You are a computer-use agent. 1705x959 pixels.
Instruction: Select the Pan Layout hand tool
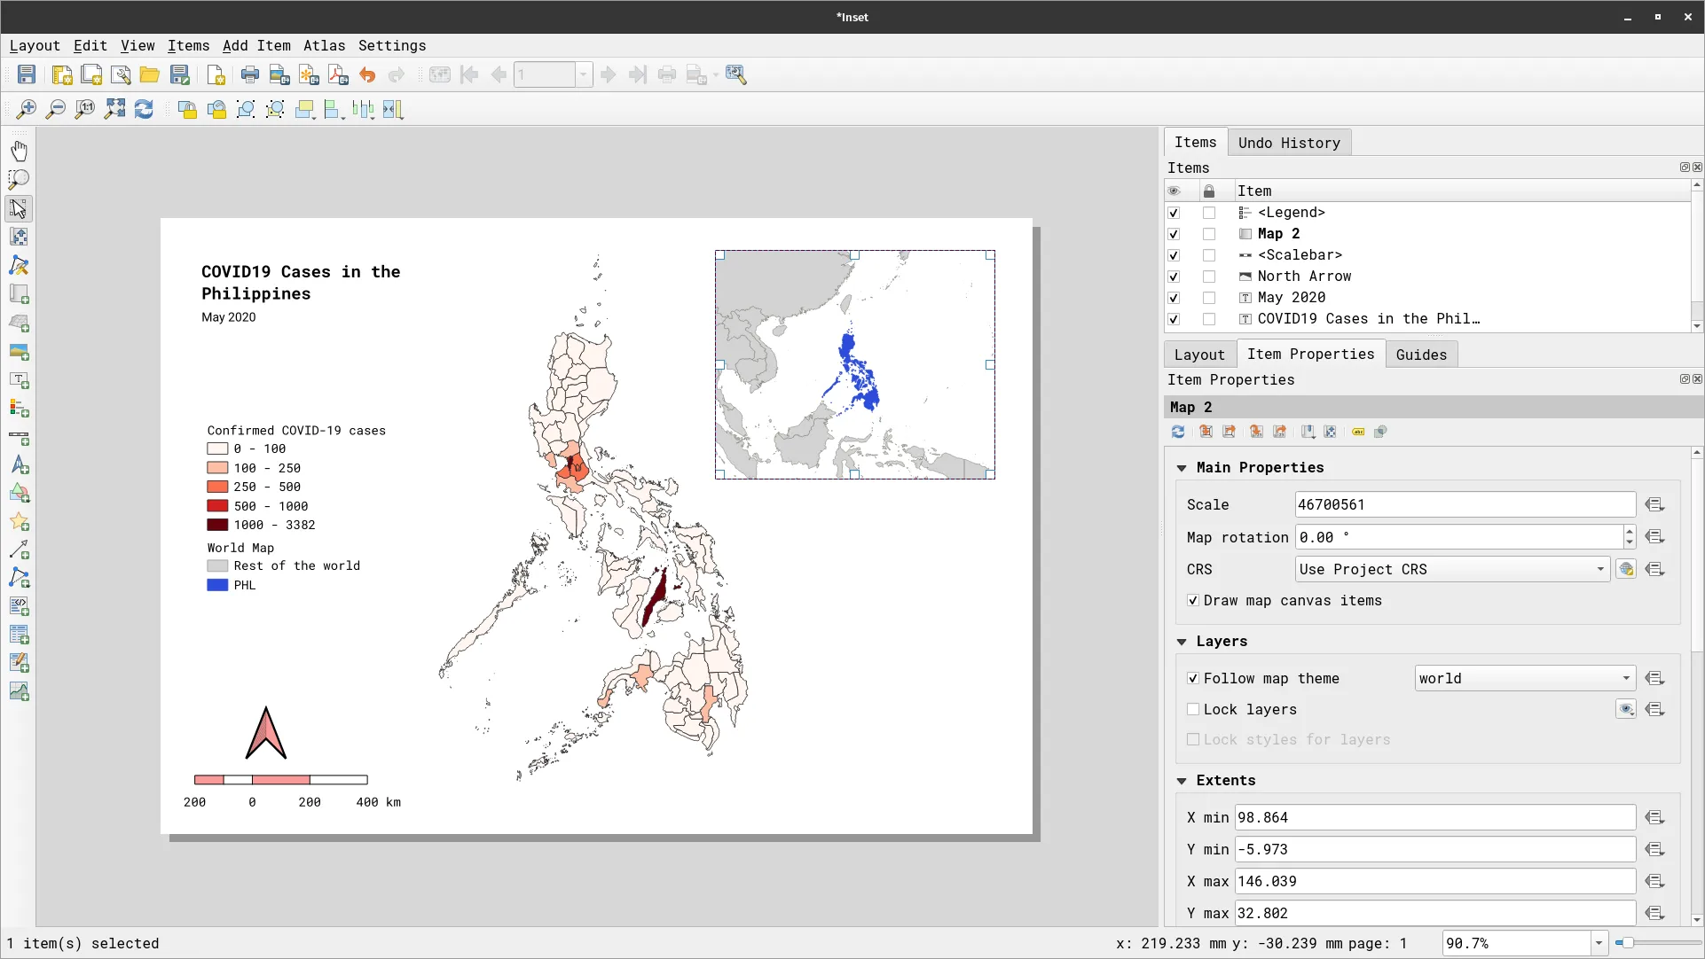coord(19,151)
